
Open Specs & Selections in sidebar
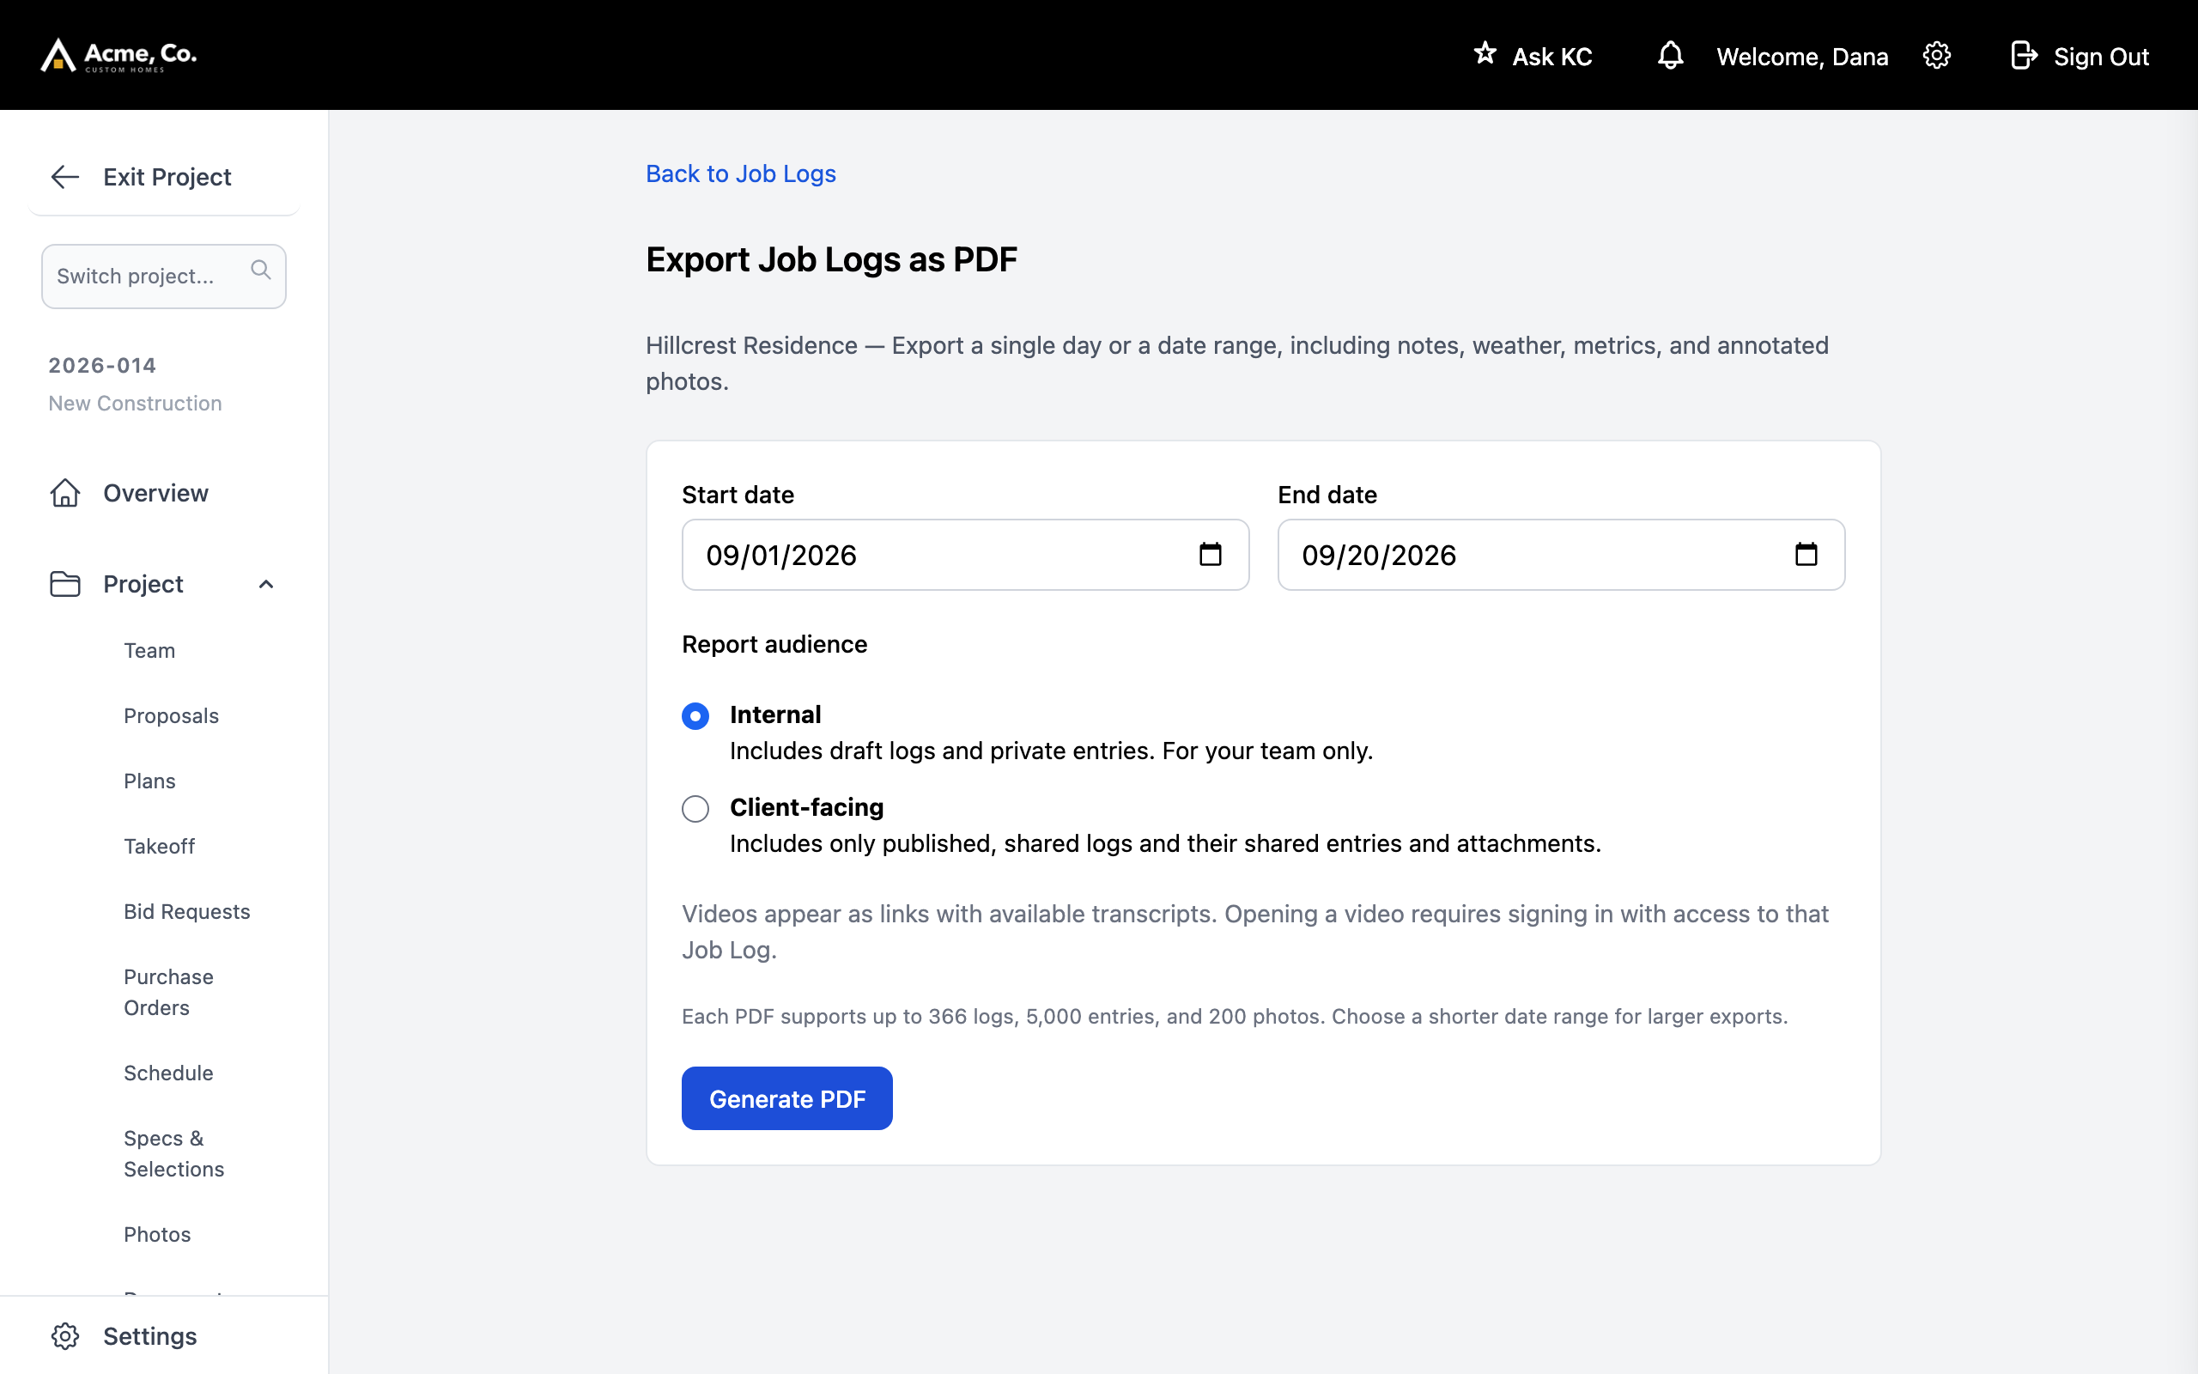point(174,1154)
